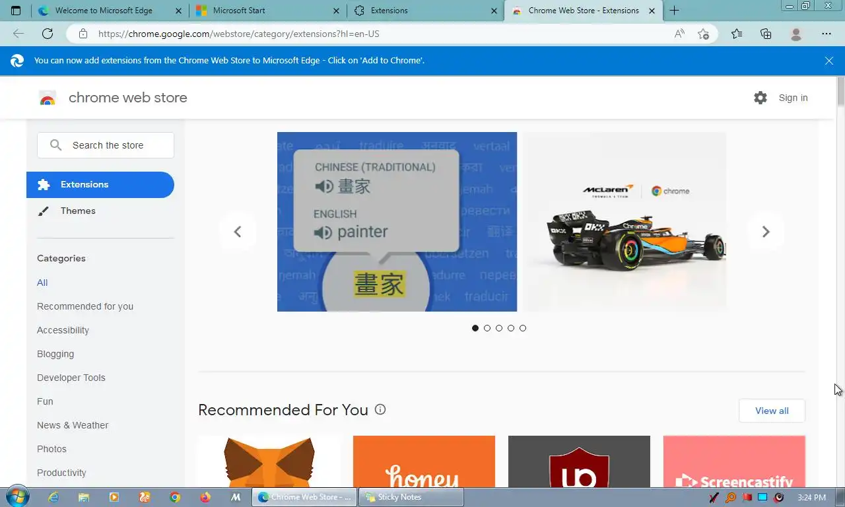Select Themes in the store sidebar

78,211
